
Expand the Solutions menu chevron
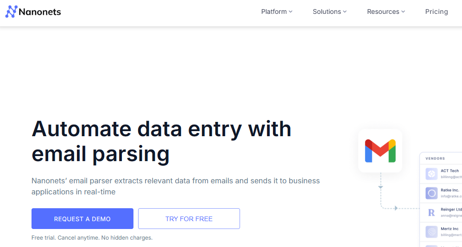coord(345,12)
